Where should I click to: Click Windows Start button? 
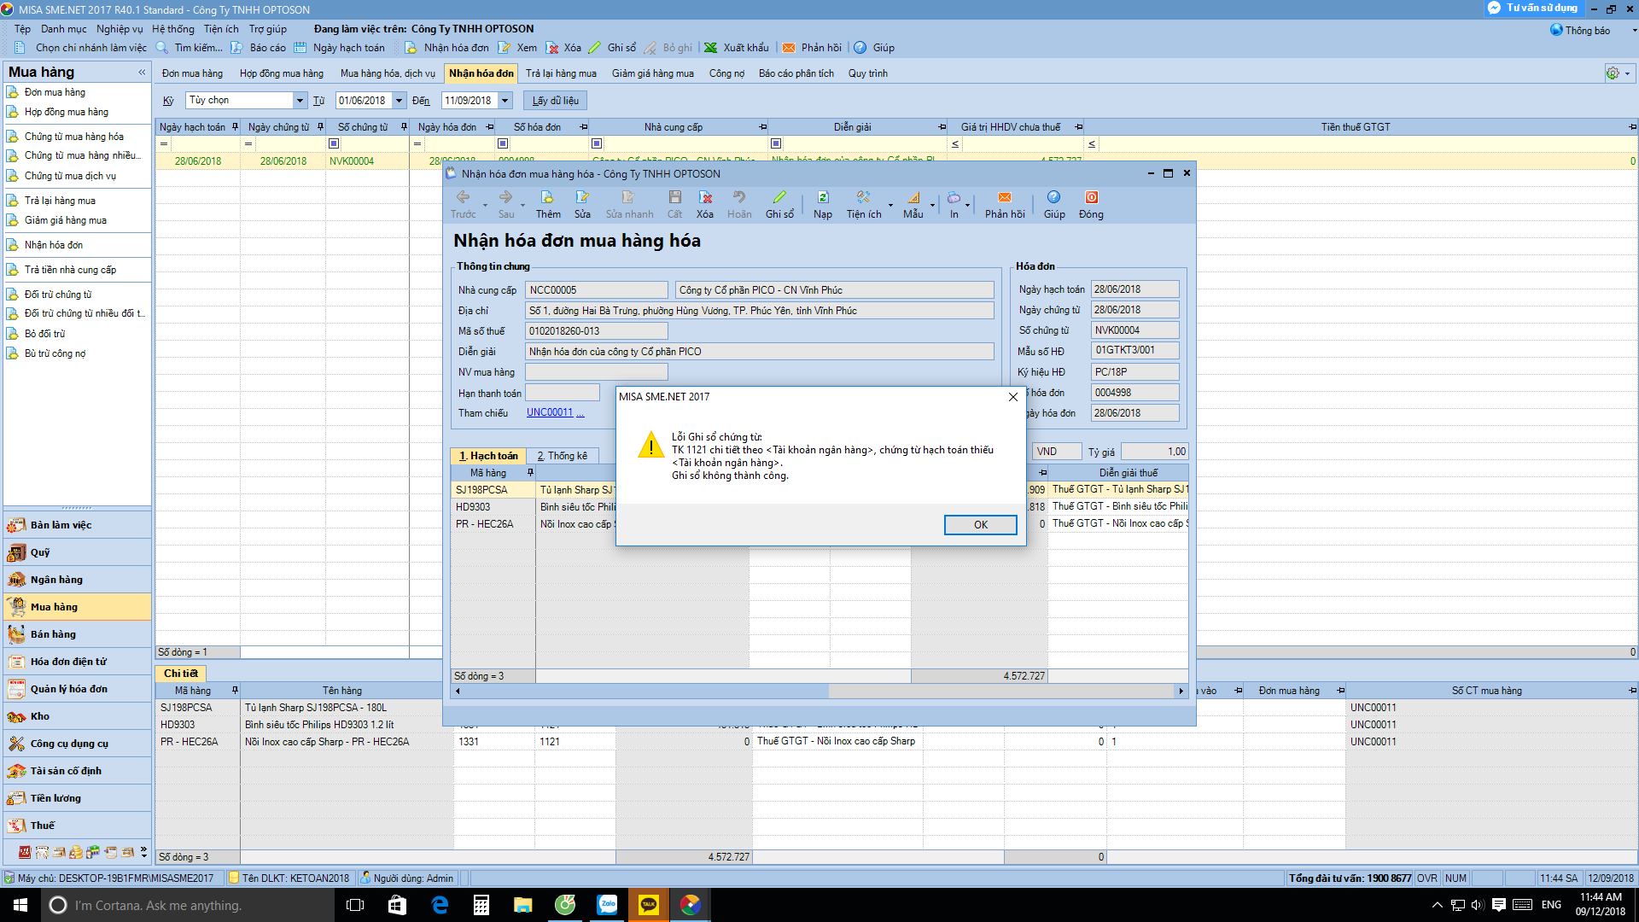(20, 905)
